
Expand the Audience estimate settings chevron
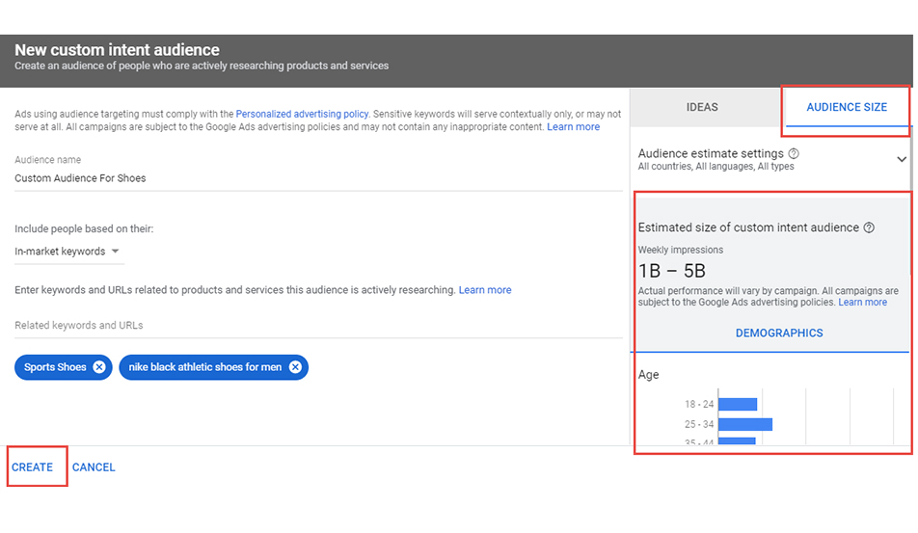pos(902,159)
